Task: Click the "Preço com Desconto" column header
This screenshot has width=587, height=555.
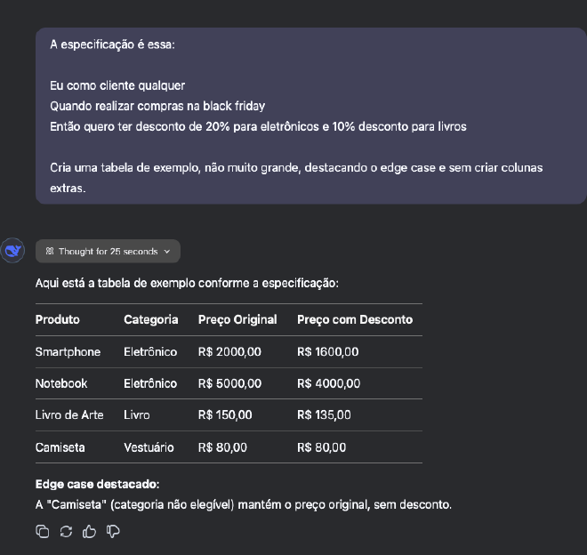Action: (x=355, y=319)
